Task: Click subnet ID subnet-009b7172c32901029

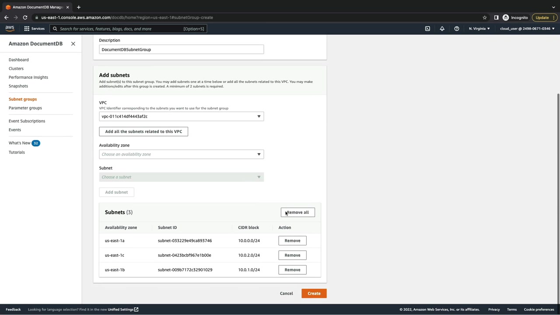Action: tap(185, 270)
